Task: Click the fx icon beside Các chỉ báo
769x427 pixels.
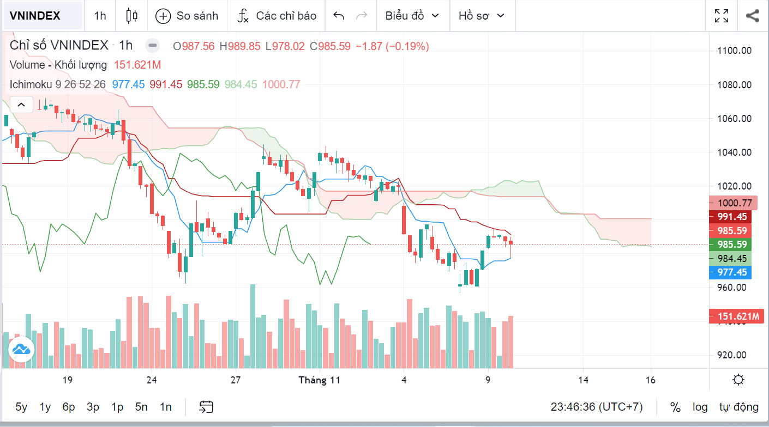Action: point(243,16)
